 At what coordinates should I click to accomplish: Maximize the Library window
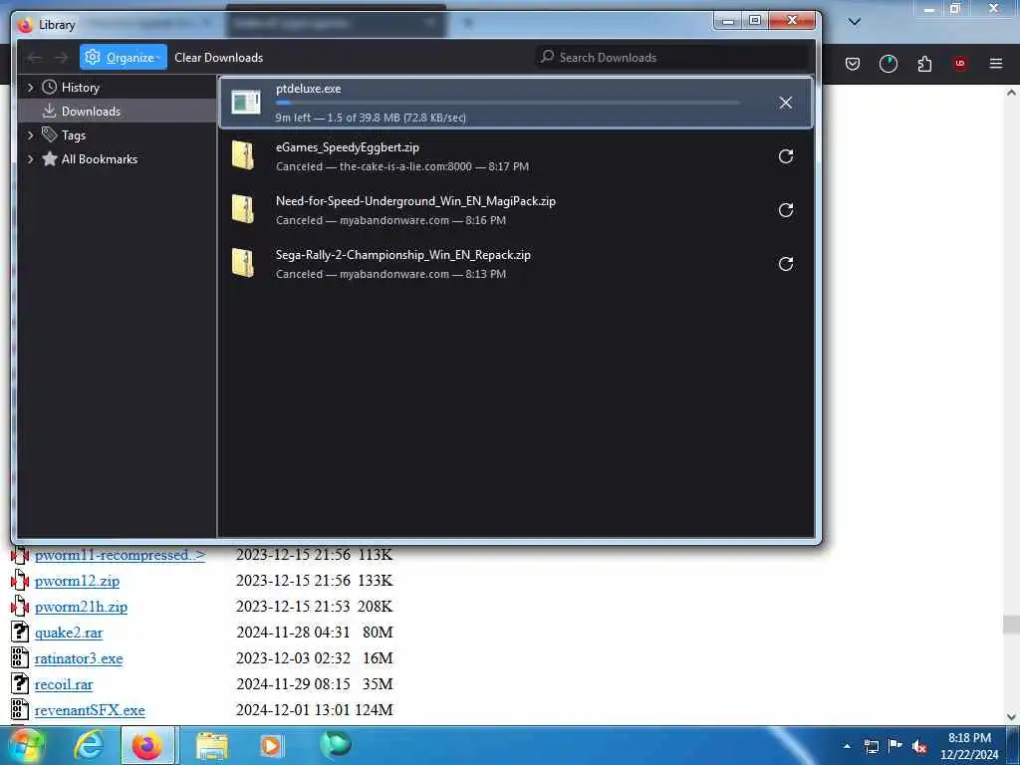tap(755, 22)
